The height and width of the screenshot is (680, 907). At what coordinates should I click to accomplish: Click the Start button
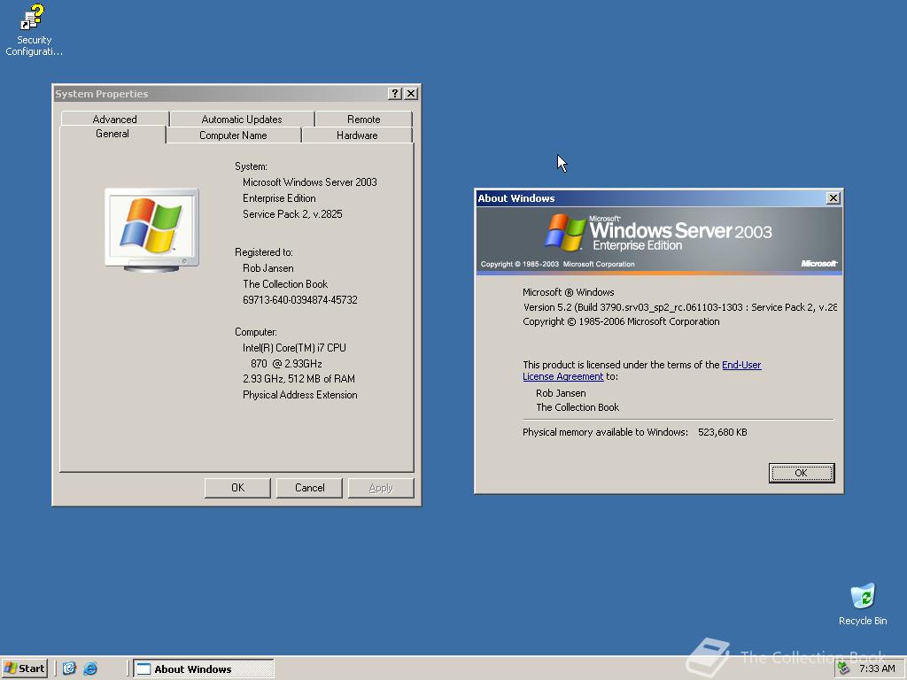point(24,668)
